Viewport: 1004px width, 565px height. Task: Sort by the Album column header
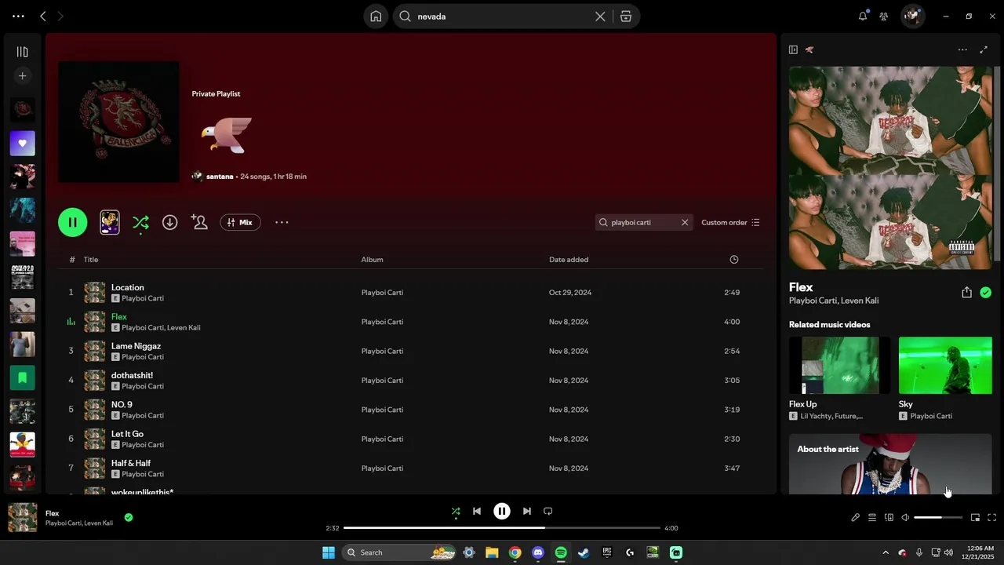pos(372,260)
